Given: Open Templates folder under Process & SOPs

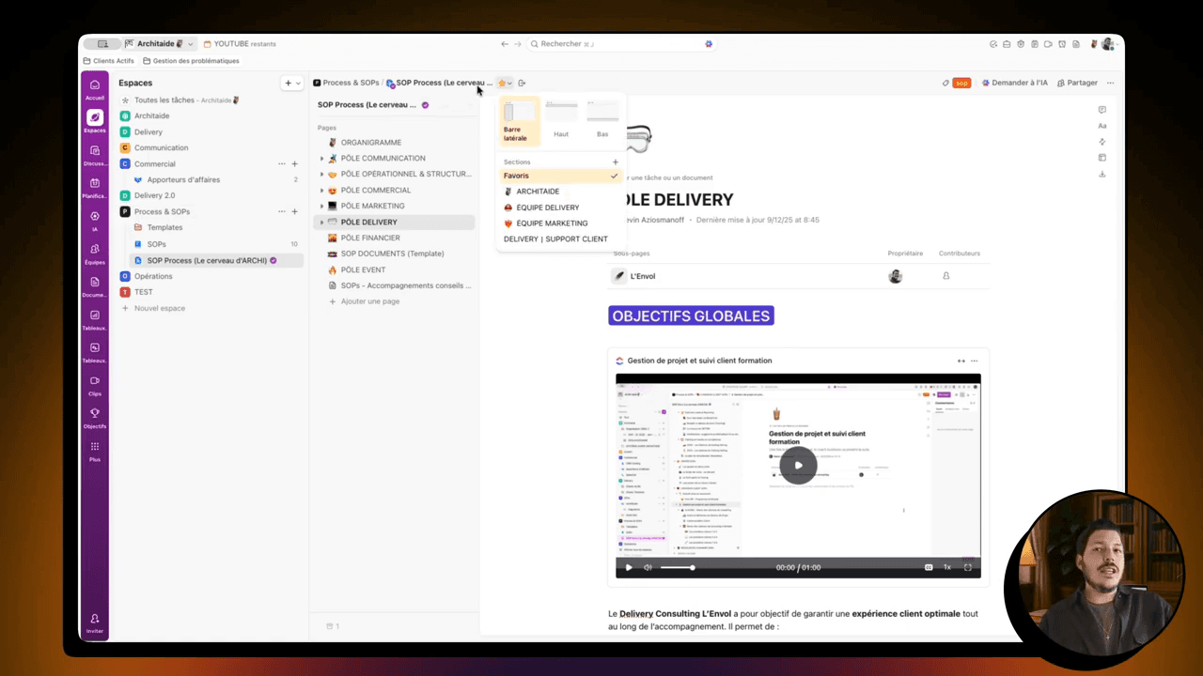Looking at the screenshot, I should 164,227.
